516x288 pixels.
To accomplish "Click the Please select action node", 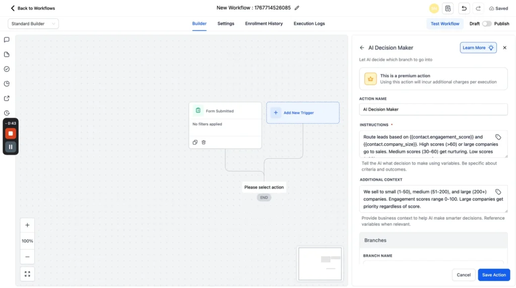I will [x=264, y=187].
